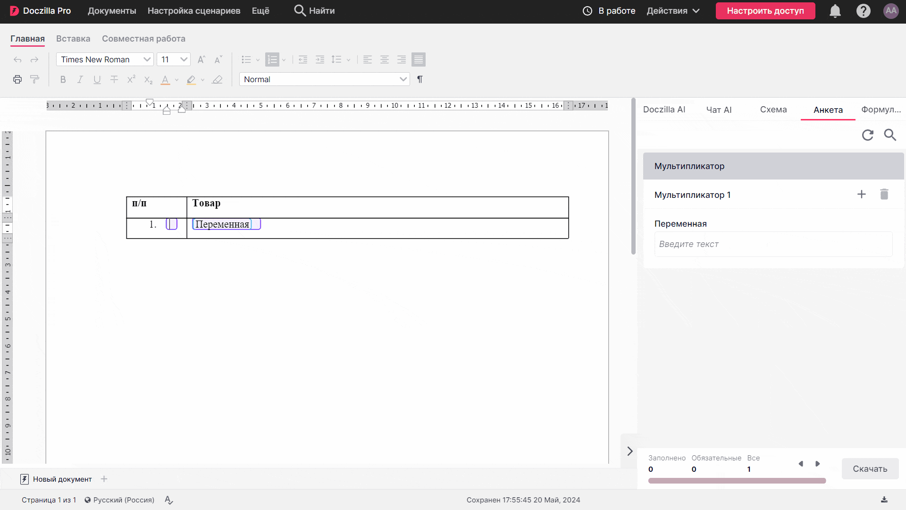Add item to Мультипликатор 1
This screenshot has width=906, height=510.
click(862, 194)
